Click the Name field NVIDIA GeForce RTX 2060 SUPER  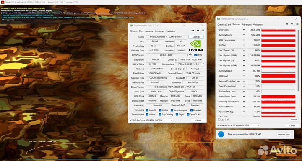pyautogui.click(x=166, y=37)
